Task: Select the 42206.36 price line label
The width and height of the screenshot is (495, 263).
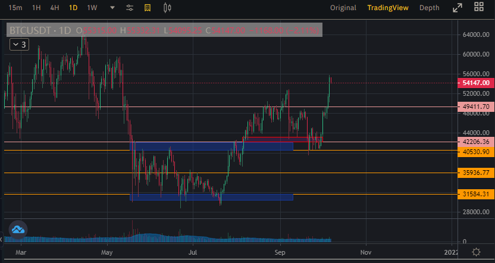Action: pyautogui.click(x=476, y=142)
